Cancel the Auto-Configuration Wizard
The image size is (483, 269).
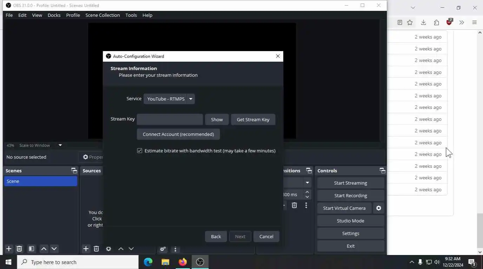pyautogui.click(x=266, y=236)
